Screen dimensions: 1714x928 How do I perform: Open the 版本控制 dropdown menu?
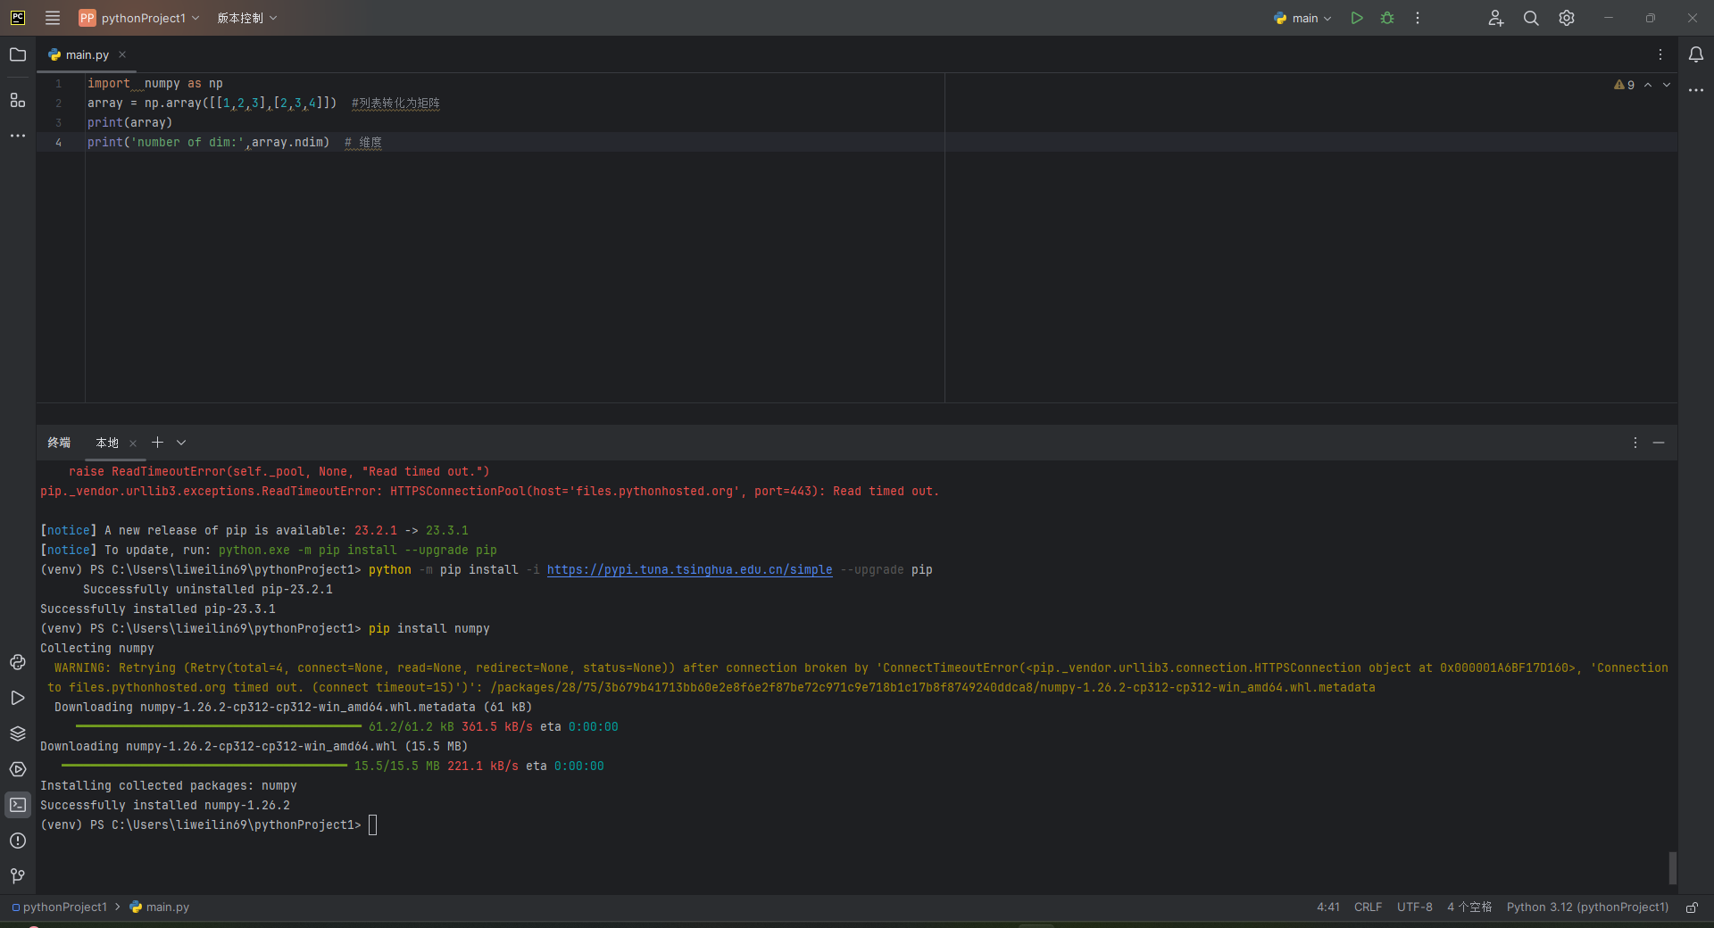247,18
